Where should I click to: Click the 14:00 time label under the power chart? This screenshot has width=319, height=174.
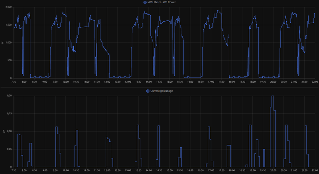149,82
